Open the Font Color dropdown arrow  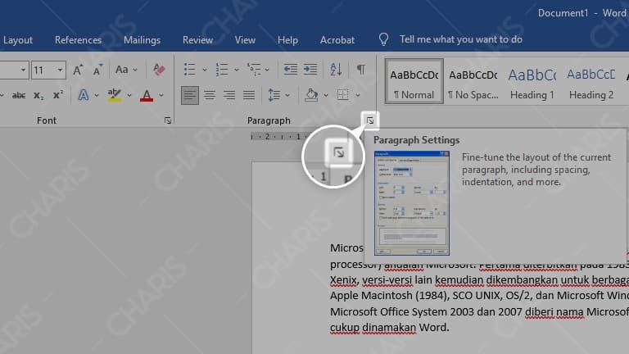(x=161, y=96)
